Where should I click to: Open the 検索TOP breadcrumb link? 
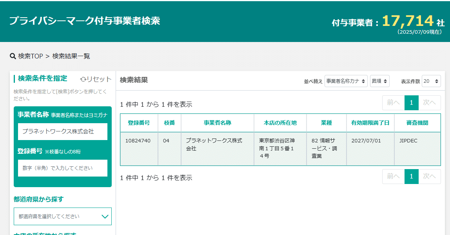(x=31, y=56)
